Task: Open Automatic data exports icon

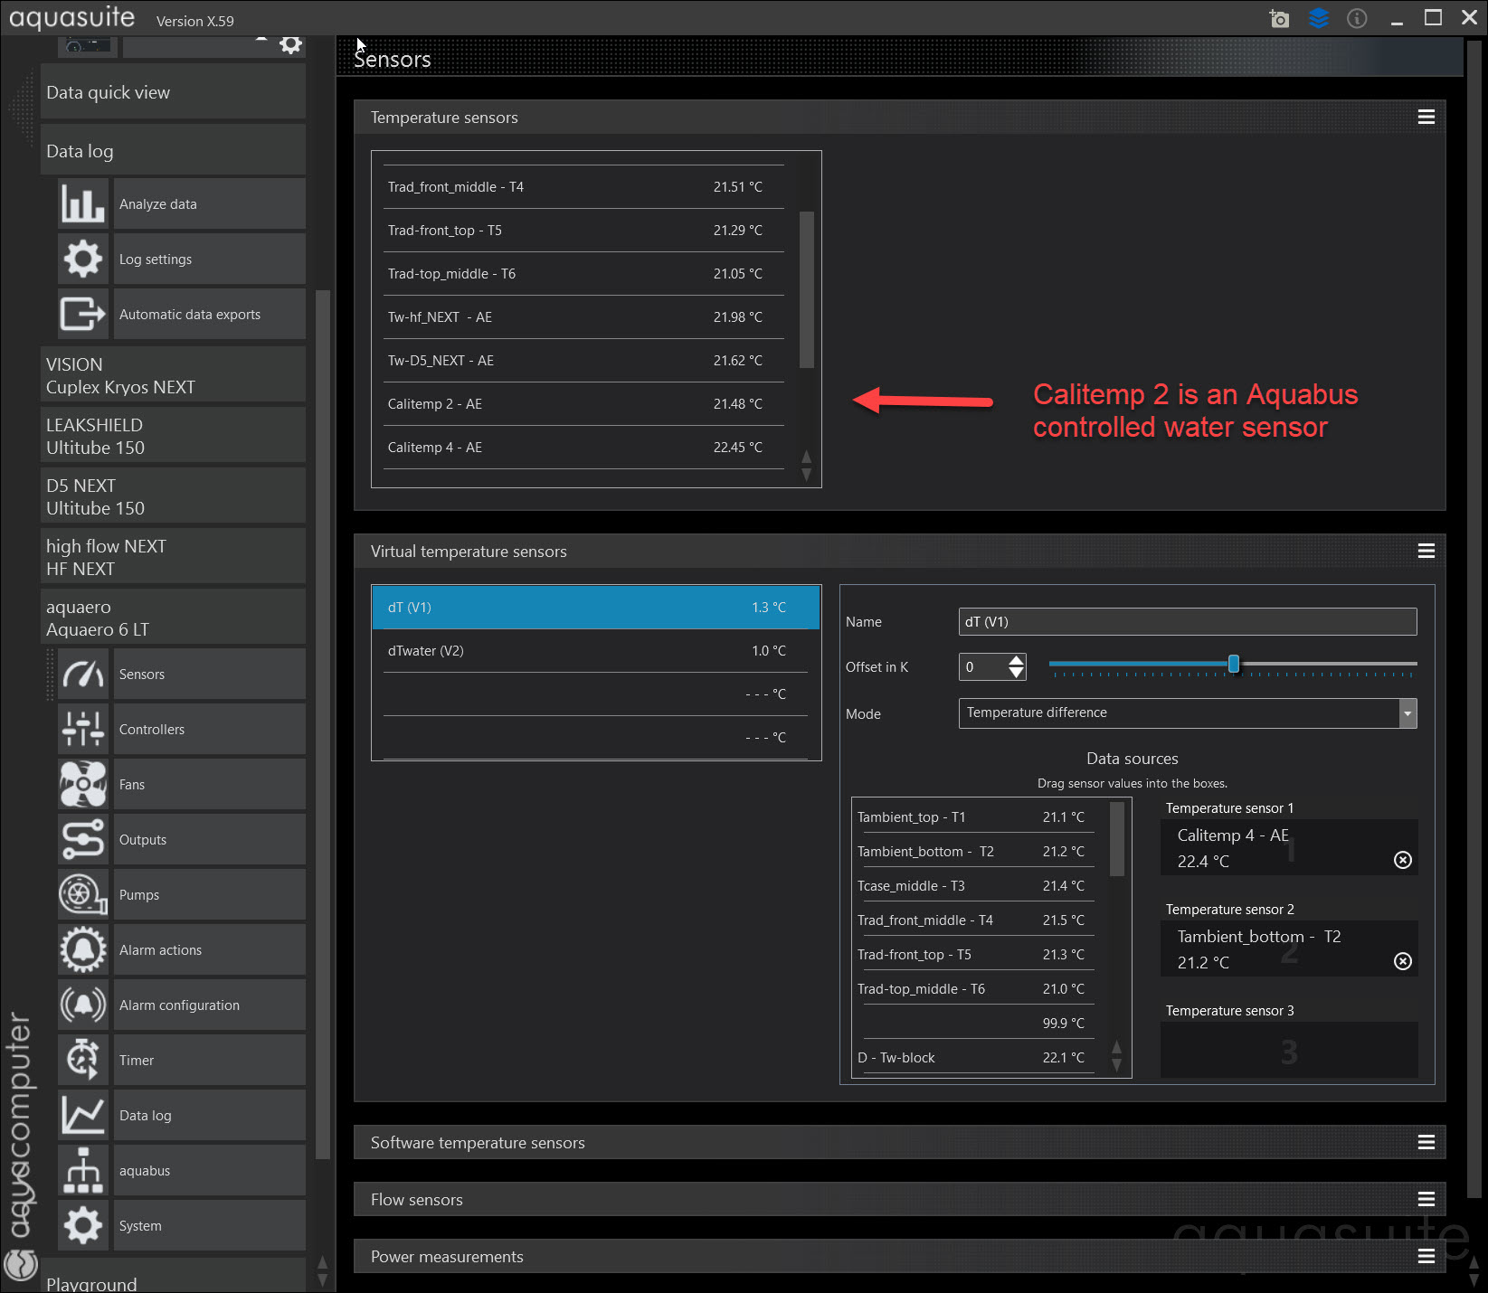Action: coord(82,315)
